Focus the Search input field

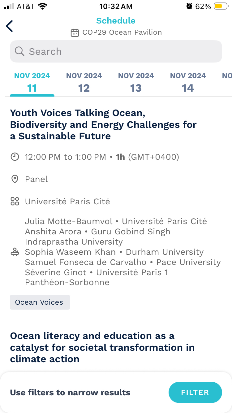tap(124, 51)
